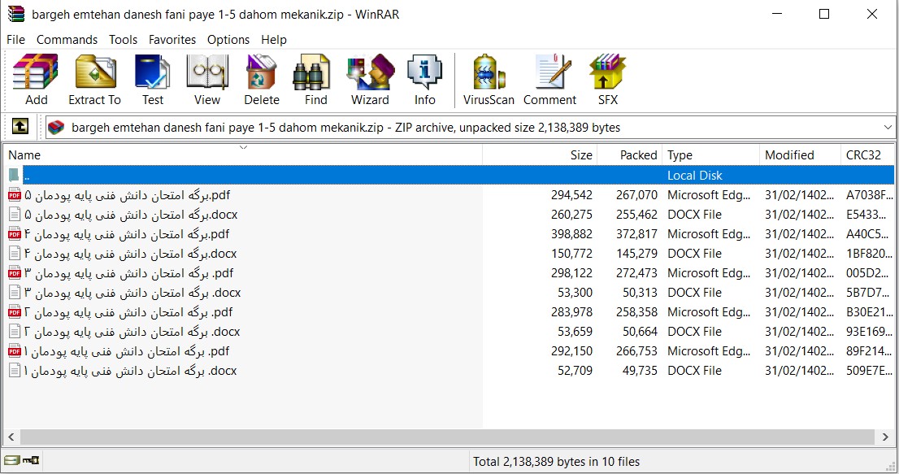
Task: Open the Commands menu
Action: pyautogui.click(x=67, y=40)
